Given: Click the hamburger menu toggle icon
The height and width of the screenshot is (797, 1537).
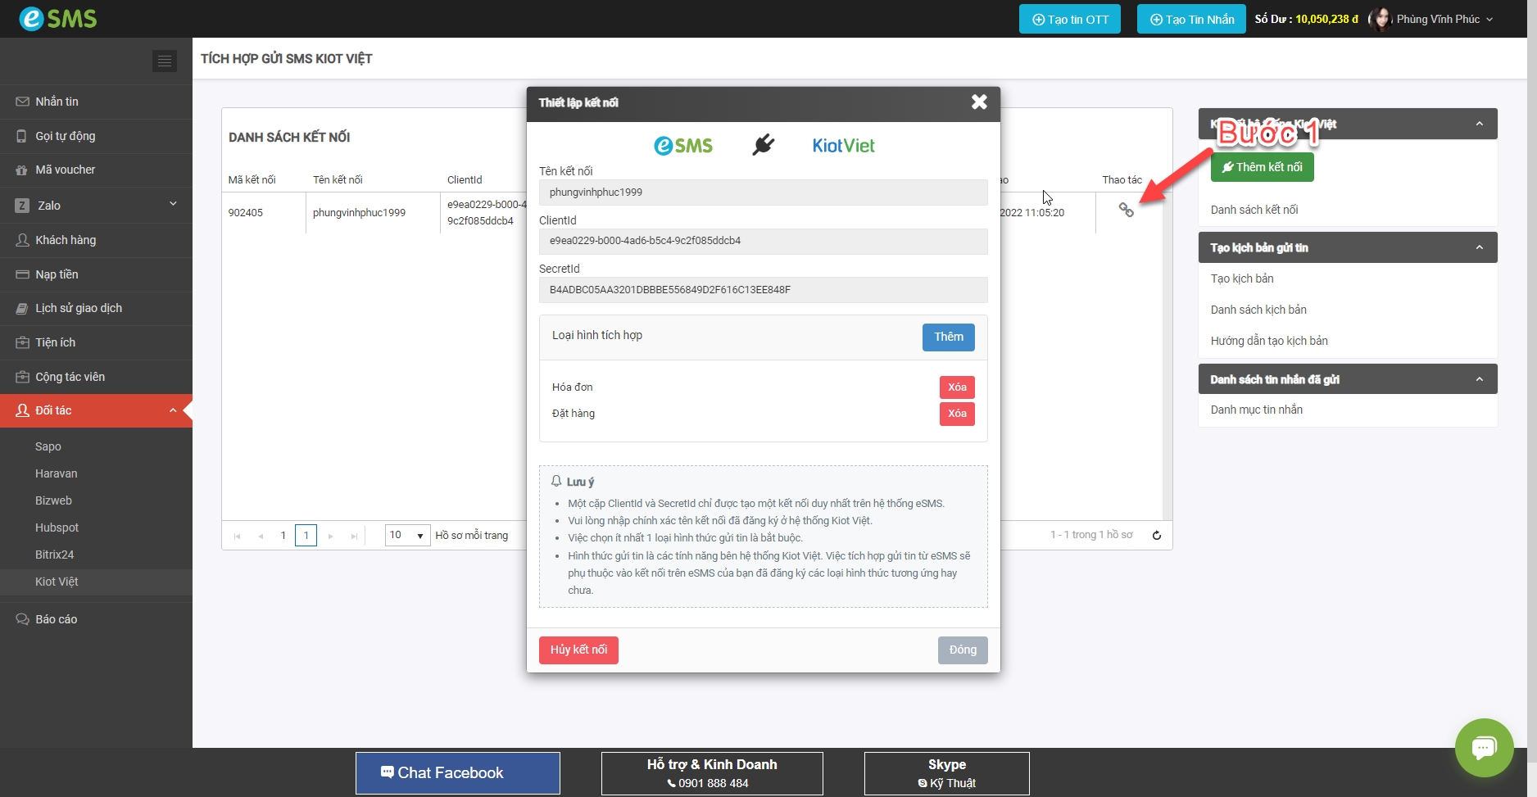Looking at the screenshot, I should pyautogui.click(x=165, y=61).
